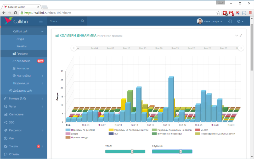Bookmark page with the star icon
Image resolution: width=254 pixels, height=159 pixels.
(x=218, y=13)
